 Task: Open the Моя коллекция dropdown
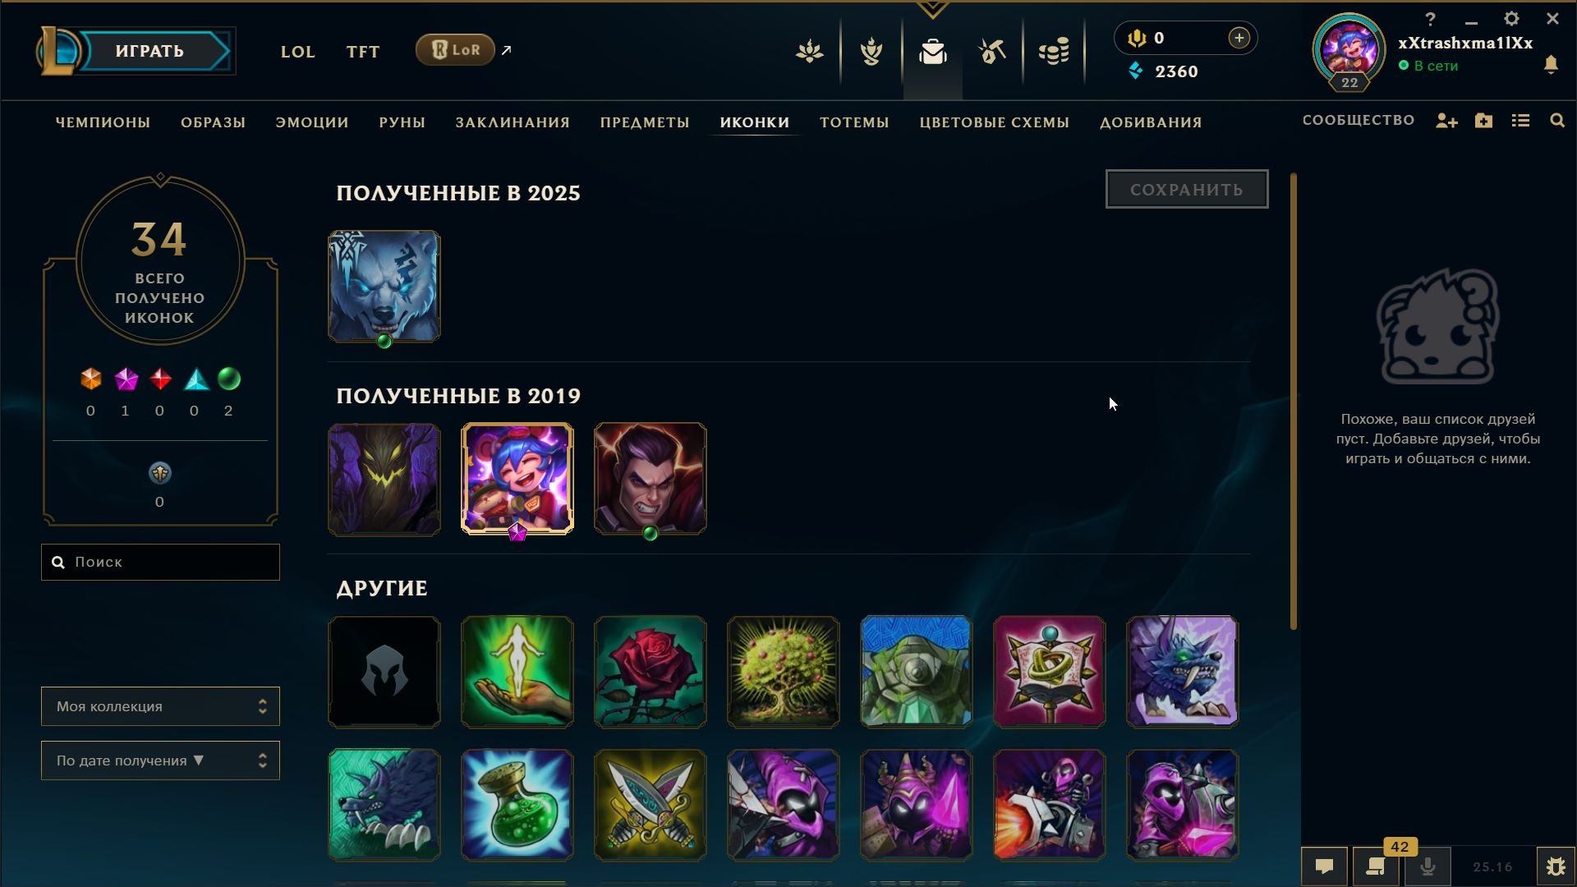pos(160,706)
